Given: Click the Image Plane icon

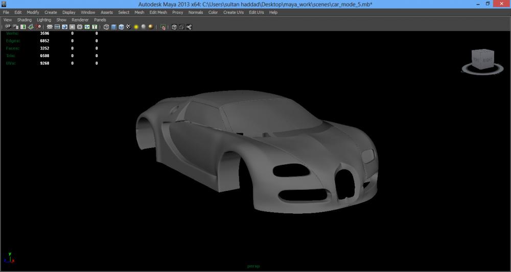Looking at the screenshot, I should [31, 27].
